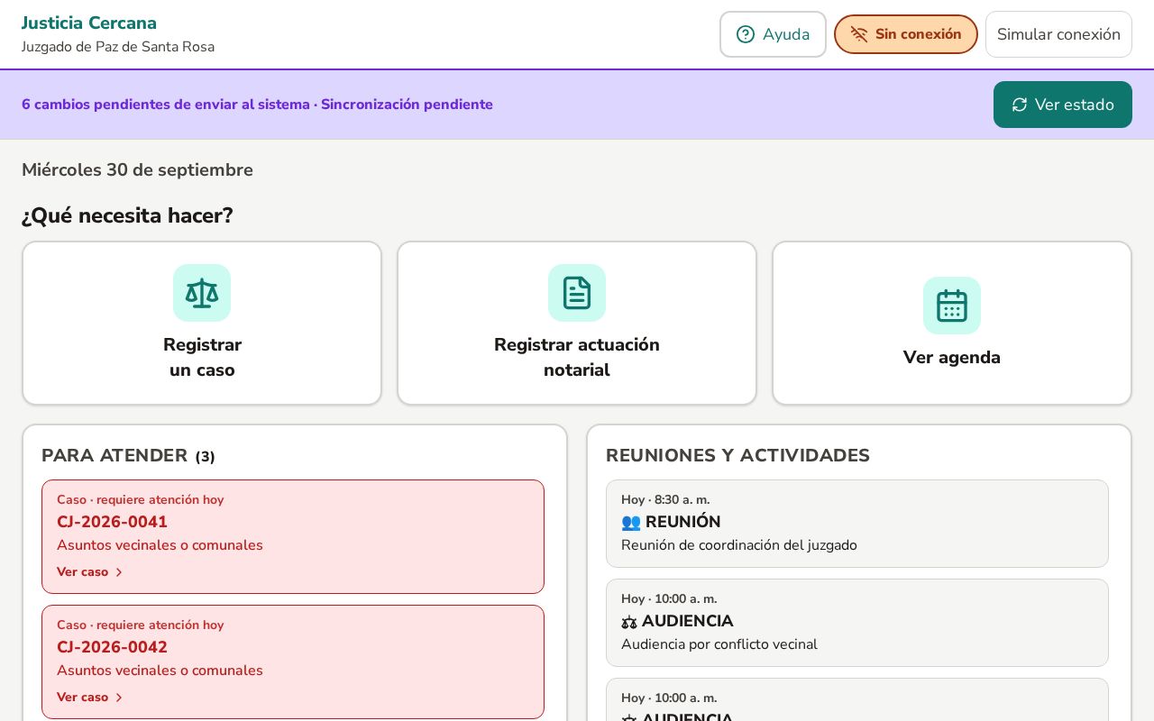Click the Miércoles 30 de septiembre date
Viewport: 1154px width, 721px height.
137,170
